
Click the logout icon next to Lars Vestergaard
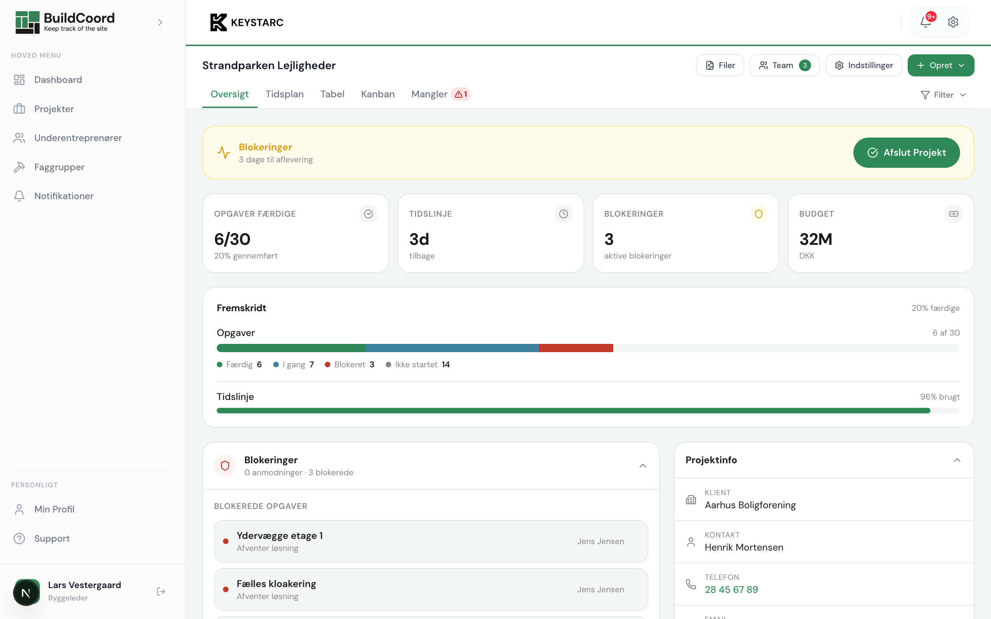[161, 591]
